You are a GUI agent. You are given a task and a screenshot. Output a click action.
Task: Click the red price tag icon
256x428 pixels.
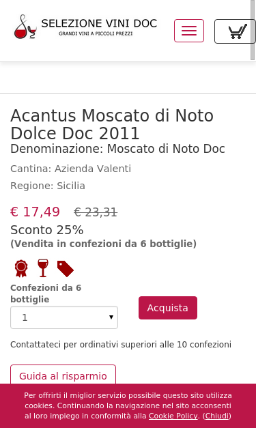coord(66,269)
